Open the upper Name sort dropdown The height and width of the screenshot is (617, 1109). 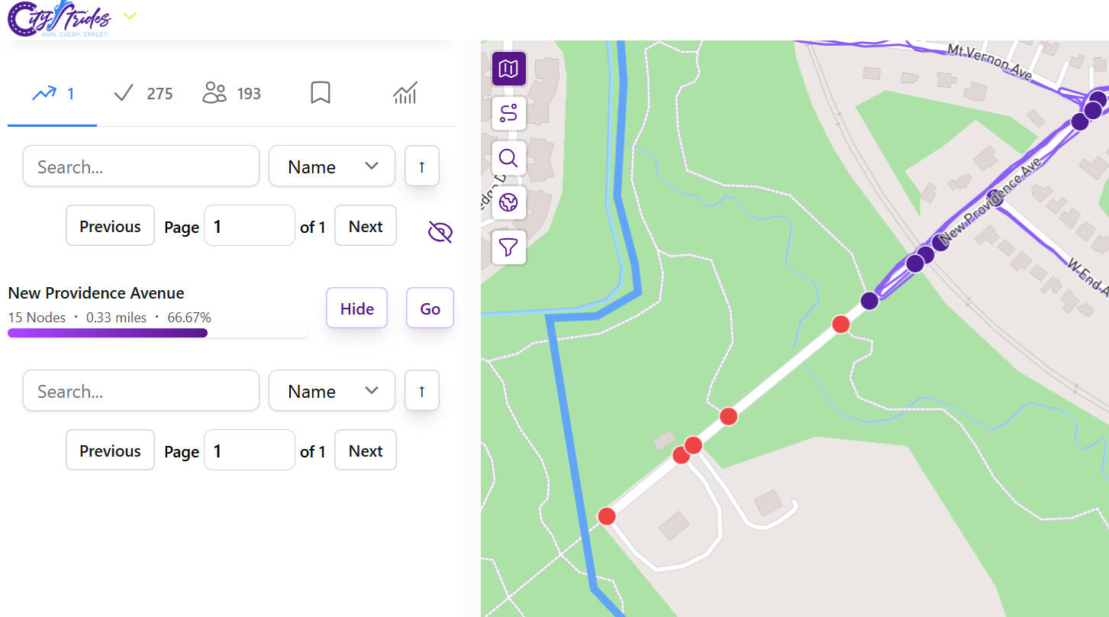click(331, 166)
